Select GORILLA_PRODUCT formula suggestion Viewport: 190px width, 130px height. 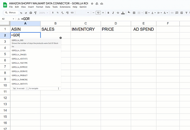point(36,76)
